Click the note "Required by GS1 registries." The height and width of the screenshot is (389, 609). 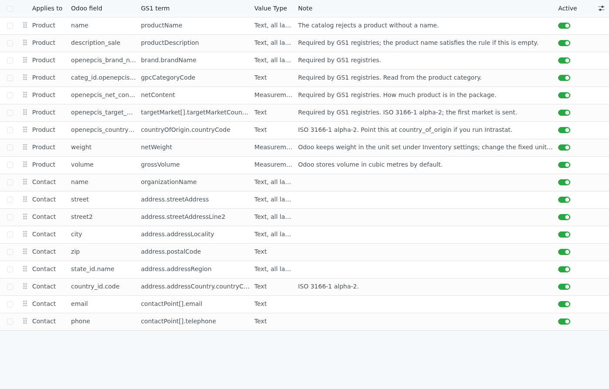click(339, 60)
